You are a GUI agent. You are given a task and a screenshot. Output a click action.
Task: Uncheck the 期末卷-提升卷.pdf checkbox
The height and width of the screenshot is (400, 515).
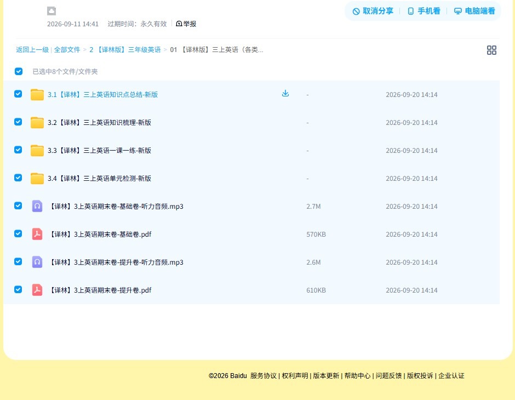pos(18,289)
